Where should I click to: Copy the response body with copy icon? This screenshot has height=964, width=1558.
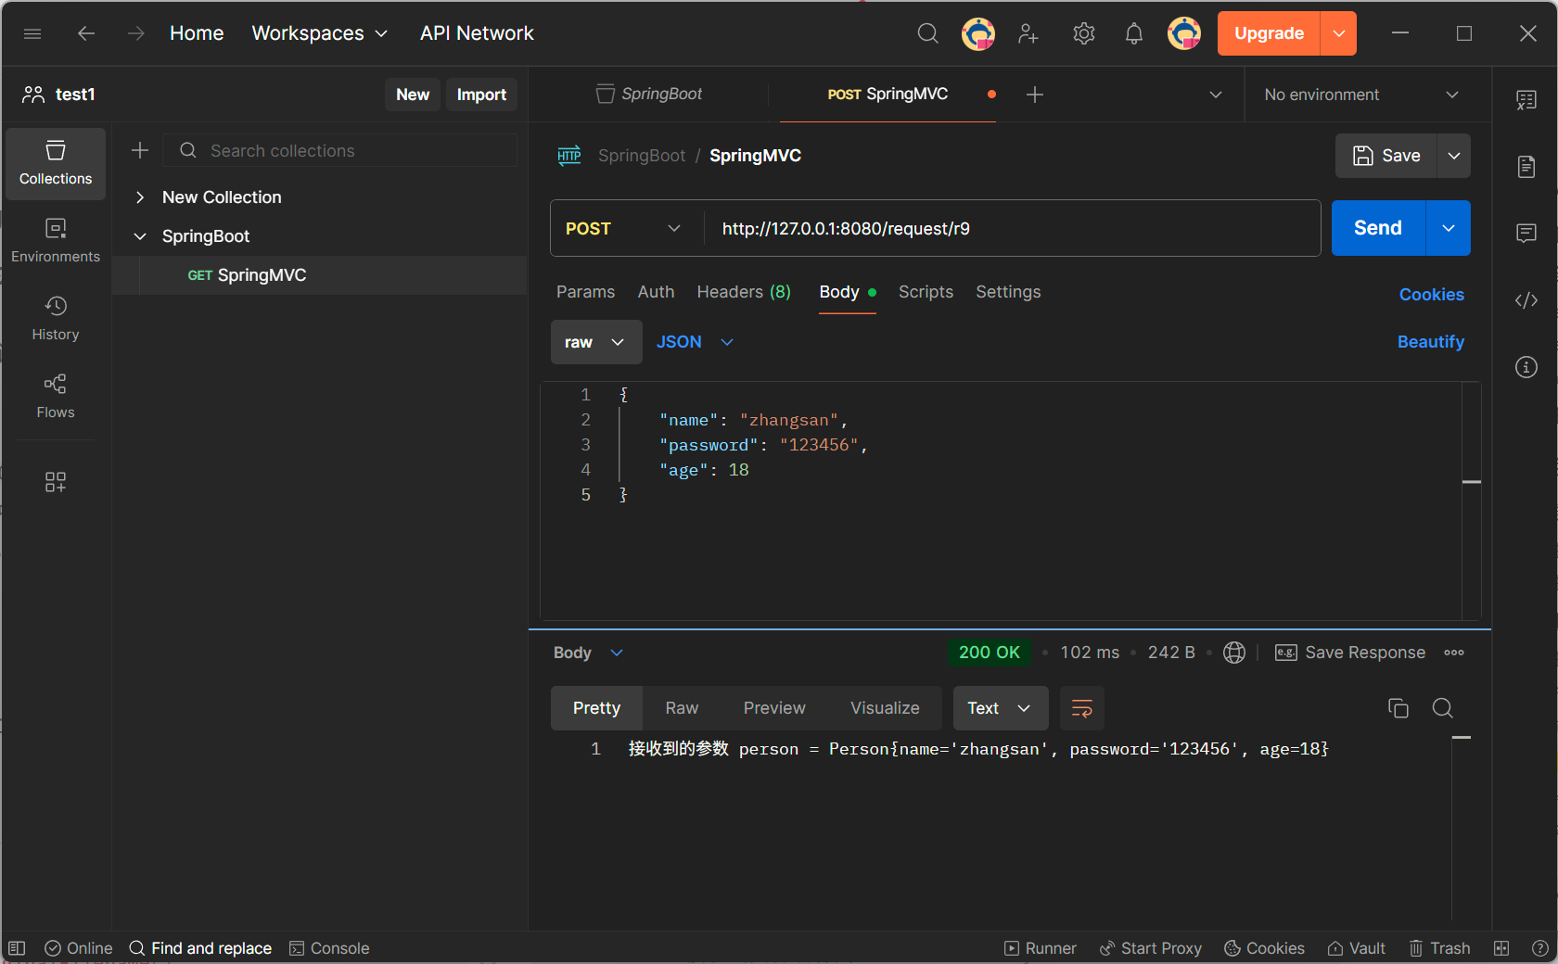point(1398,708)
